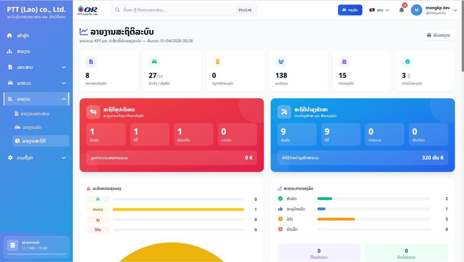Collapse the ລາຍງານ sidebar menu chevron
The width and height of the screenshot is (464, 262).
64,99
